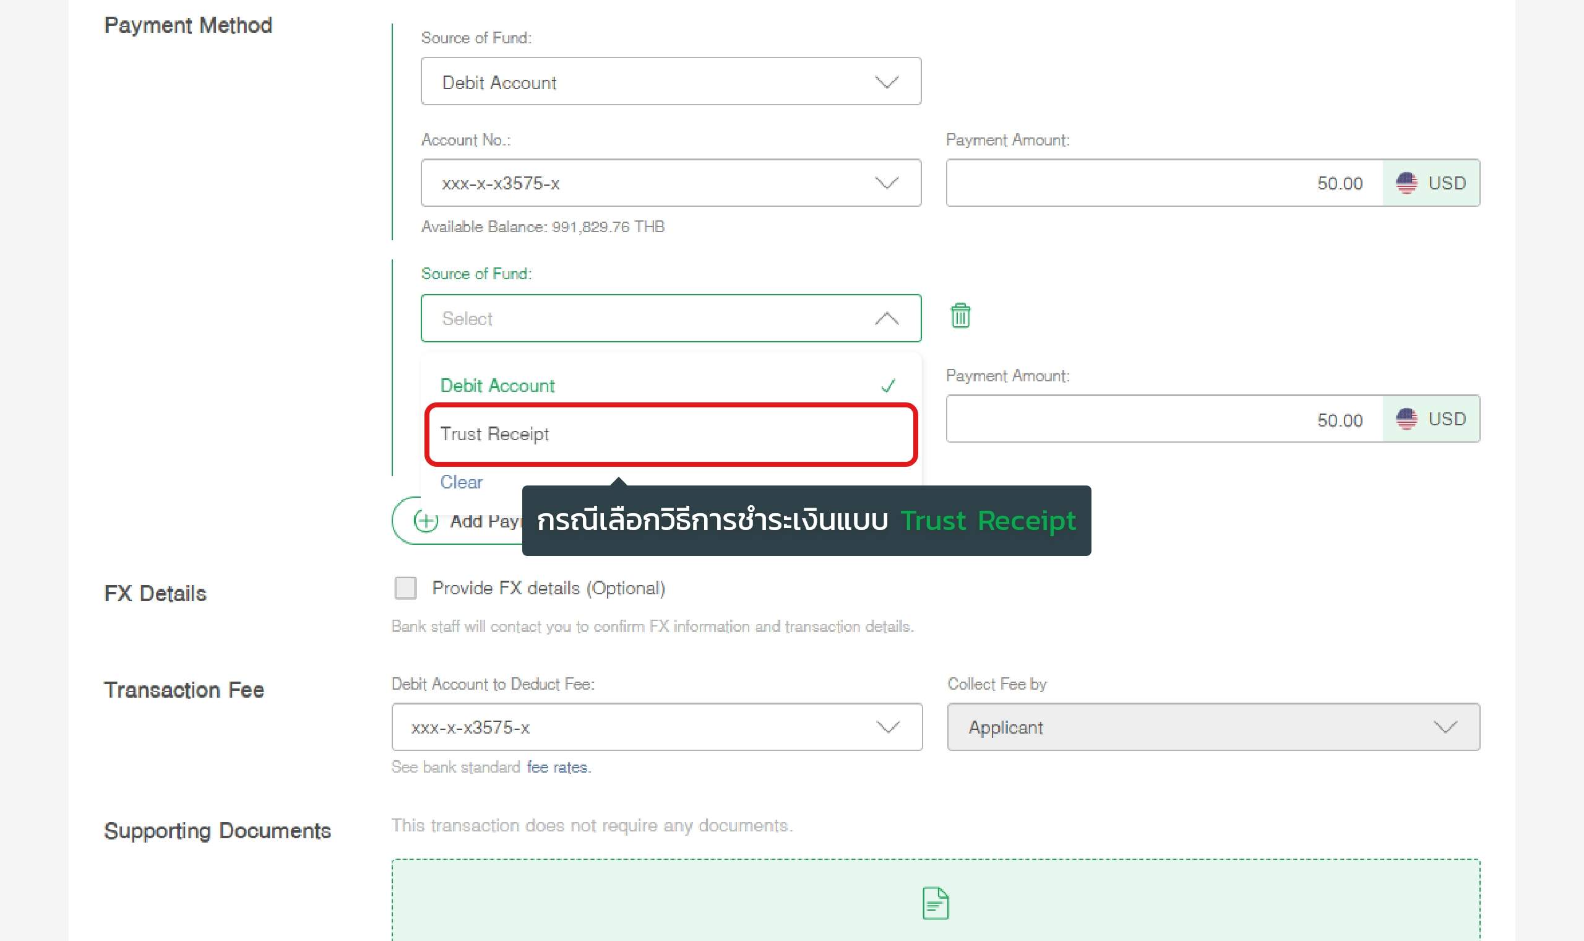Open Debit Account to Deduct Fee dropdown
This screenshot has width=1584, height=941.
656,727
